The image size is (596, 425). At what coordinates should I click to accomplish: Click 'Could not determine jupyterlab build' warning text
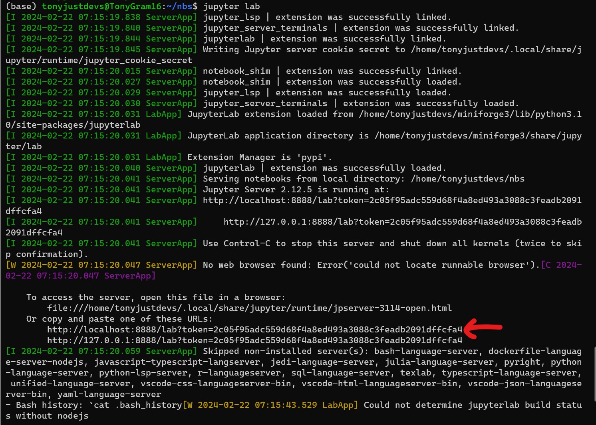coord(457,405)
